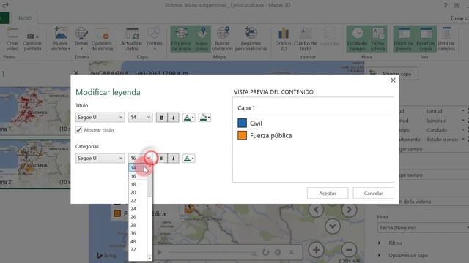Click the Aceptar button
The width and height of the screenshot is (469, 263).
click(x=328, y=193)
